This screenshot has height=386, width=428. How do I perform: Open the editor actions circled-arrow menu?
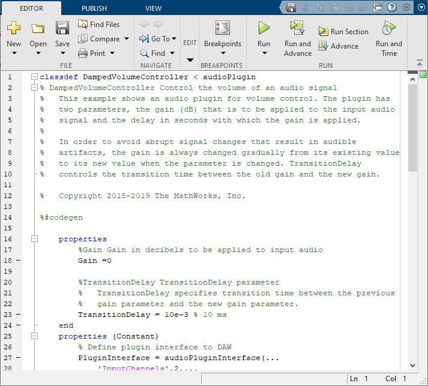(421, 7)
